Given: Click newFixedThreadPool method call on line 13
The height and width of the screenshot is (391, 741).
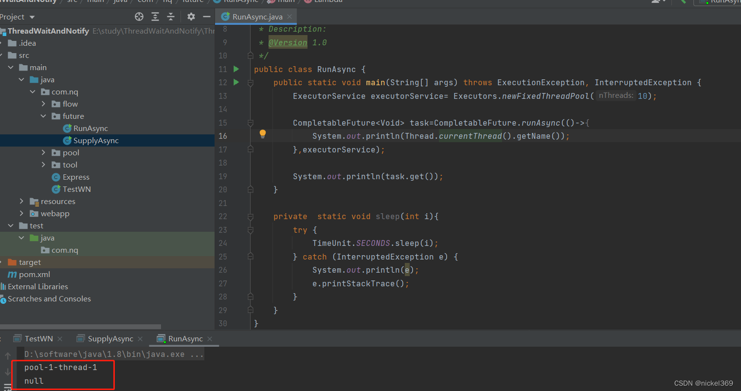Looking at the screenshot, I should click(545, 96).
